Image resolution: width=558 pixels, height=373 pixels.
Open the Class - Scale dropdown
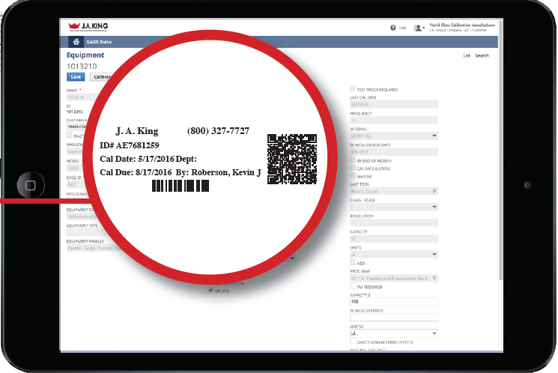pyautogui.click(x=394, y=207)
